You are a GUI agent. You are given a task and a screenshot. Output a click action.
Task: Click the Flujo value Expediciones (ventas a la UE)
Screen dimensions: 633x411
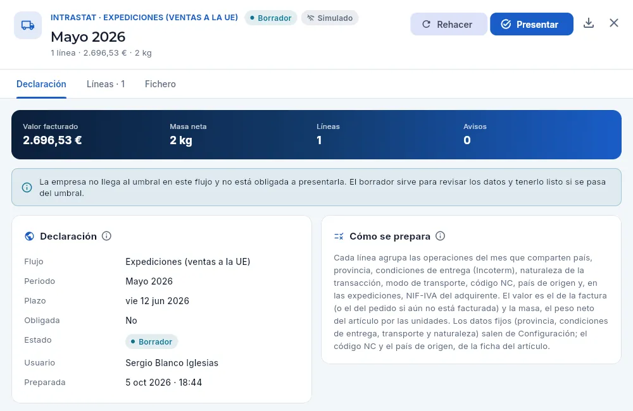pos(188,262)
